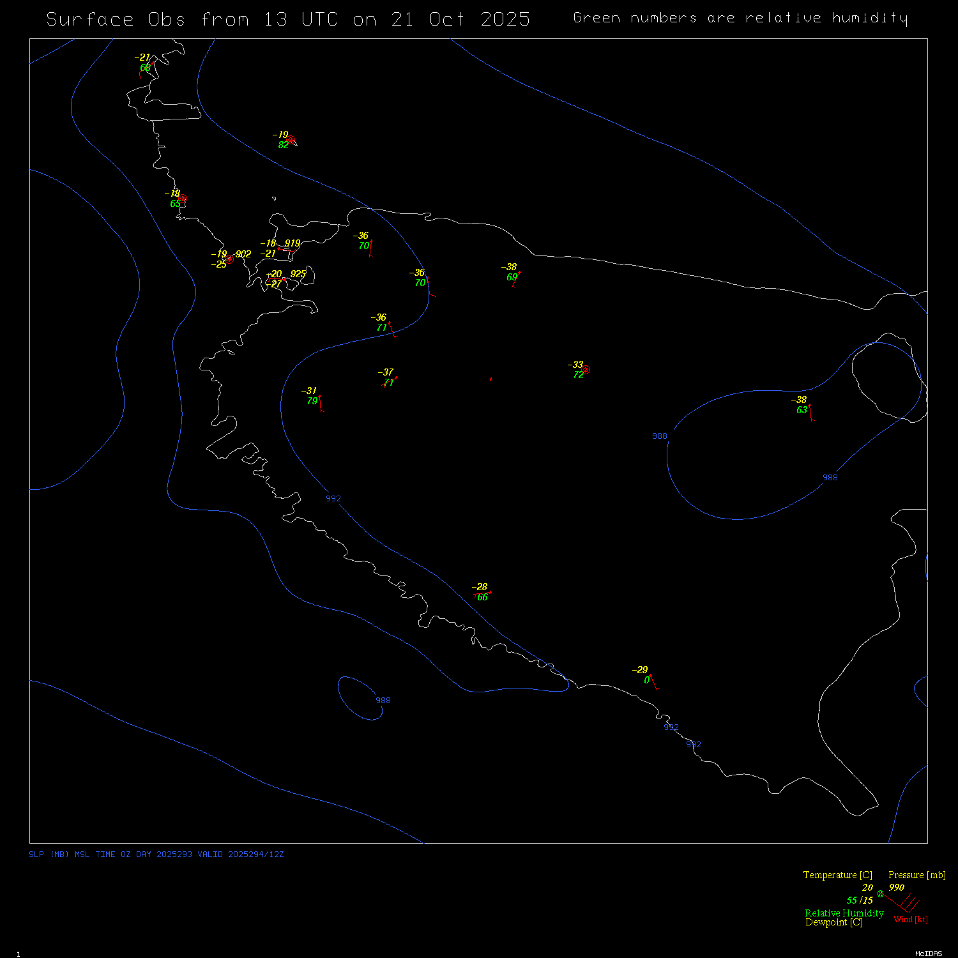Select the station barb with zero humidity
958x958 pixels.
pos(653,682)
